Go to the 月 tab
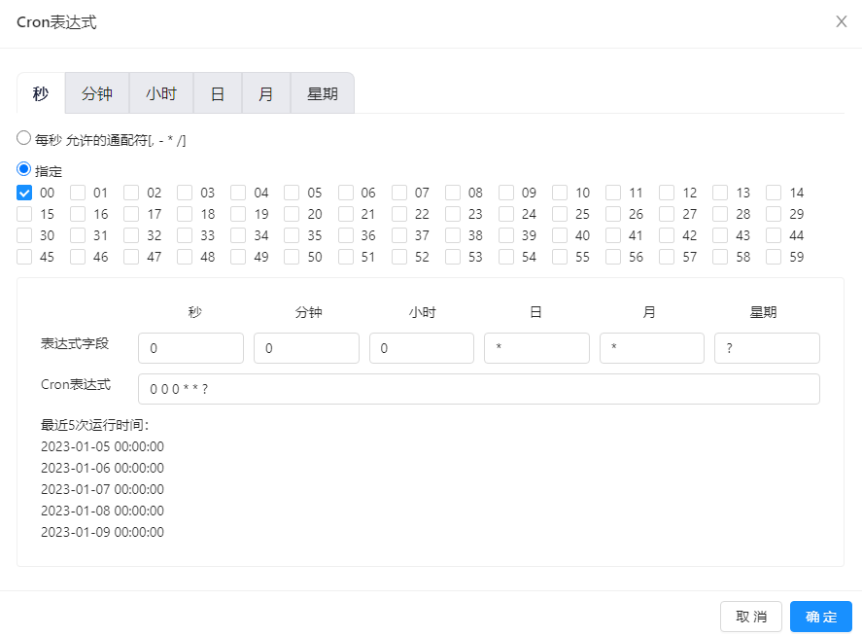Image resolution: width=862 pixels, height=636 pixels. [266, 93]
